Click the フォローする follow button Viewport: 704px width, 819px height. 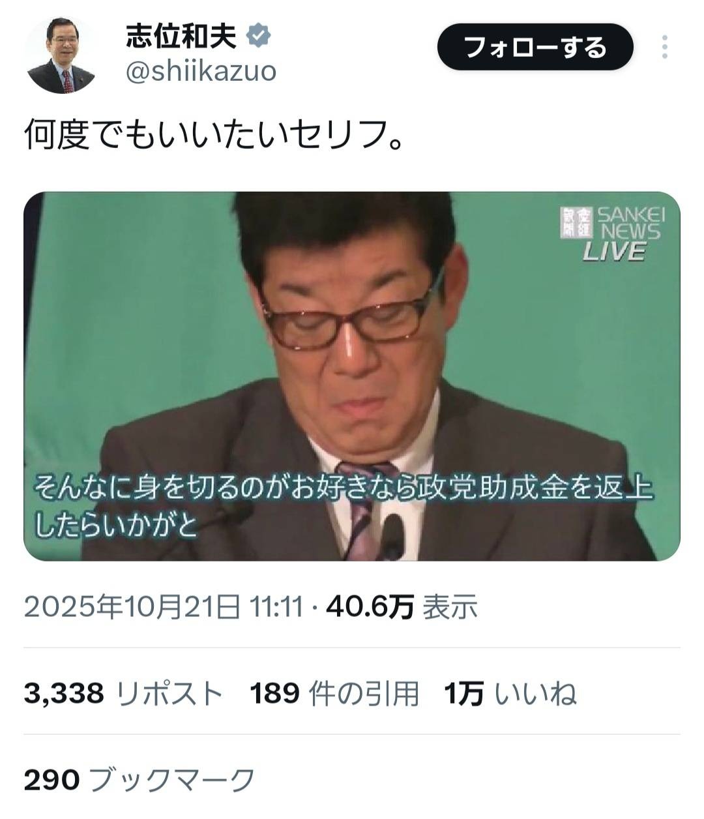pos(535,47)
